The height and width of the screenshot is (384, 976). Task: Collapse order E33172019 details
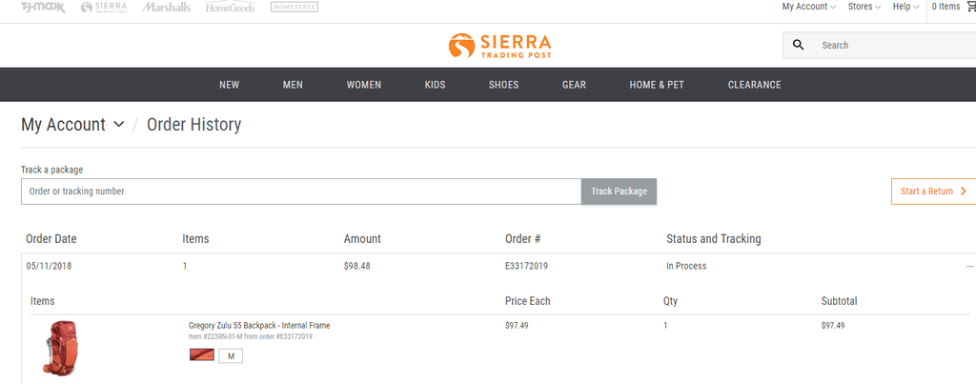[x=970, y=267]
